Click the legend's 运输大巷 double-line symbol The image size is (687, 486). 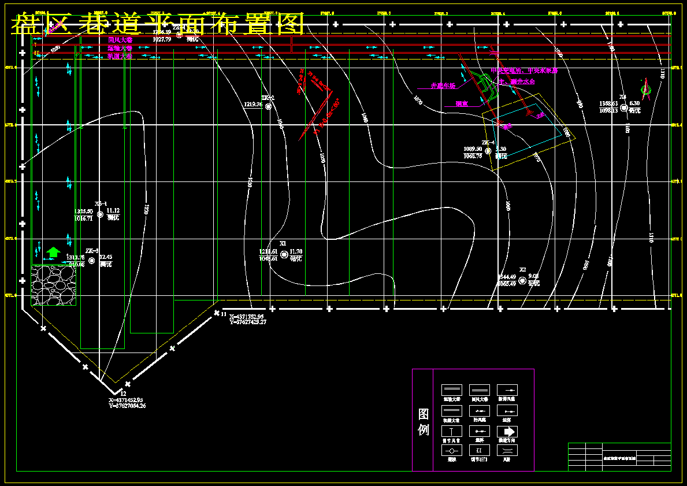pos(451,390)
